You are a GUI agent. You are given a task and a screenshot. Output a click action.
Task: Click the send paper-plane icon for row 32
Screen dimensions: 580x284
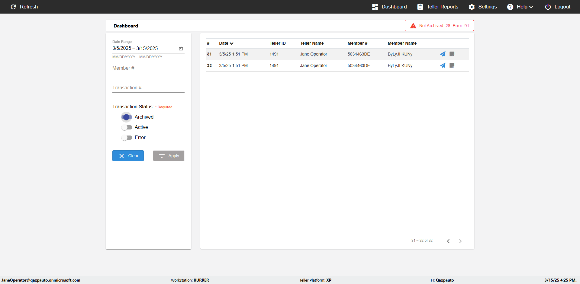(x=443, y=65)
